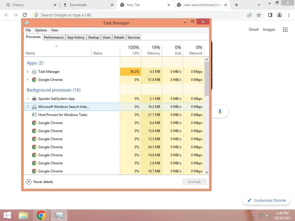Expand Microsoft Windows Search Indexer row
Viewport: 295px width, 221px height.
click(28, 107)
